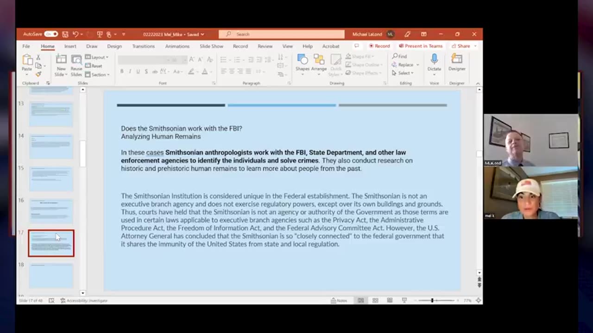
Task: Toggle Italic formatting
Action: [x=130, y=72]
